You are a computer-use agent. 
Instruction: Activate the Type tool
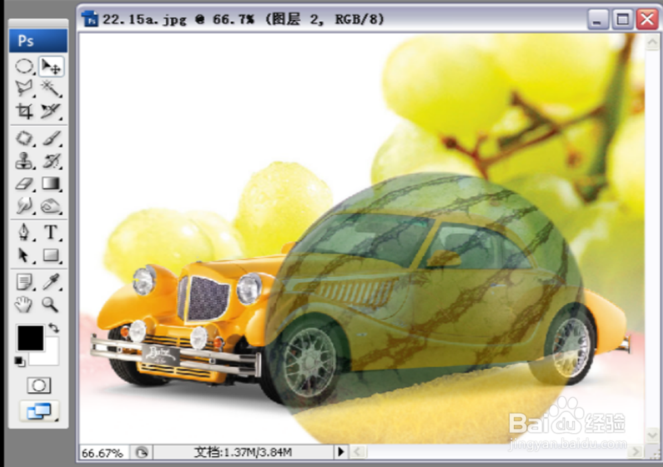coord(51,232)
